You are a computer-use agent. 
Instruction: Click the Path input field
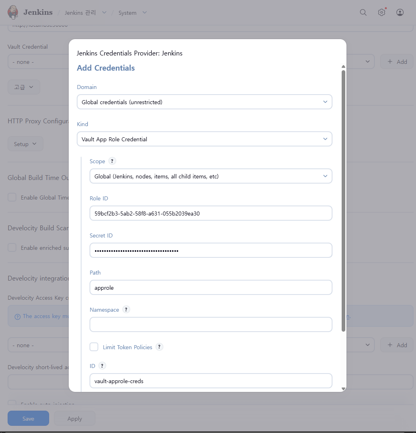tap(211, 287)
